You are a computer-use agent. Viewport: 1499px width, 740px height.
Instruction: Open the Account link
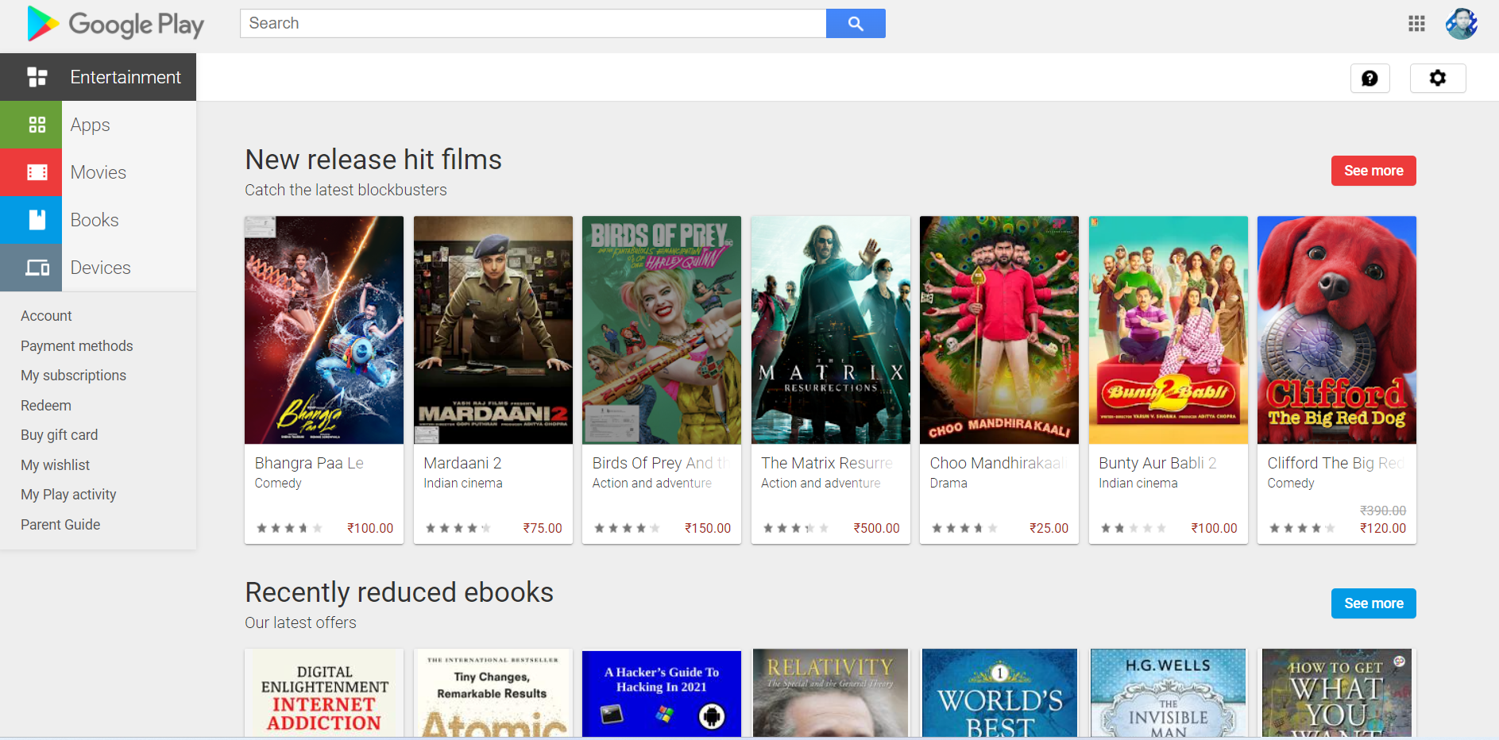(x=46, y=316)
